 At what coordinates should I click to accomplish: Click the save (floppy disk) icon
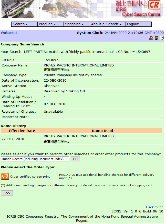coord(157,38)
